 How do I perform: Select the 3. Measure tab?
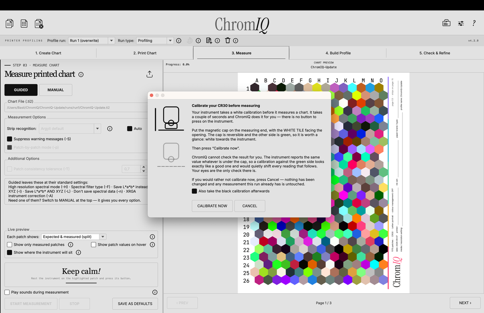[241, 53]
